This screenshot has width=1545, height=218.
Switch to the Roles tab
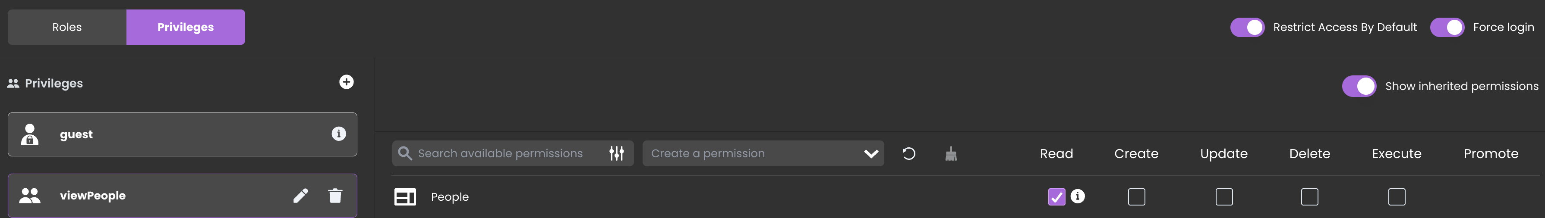[66, 27]
